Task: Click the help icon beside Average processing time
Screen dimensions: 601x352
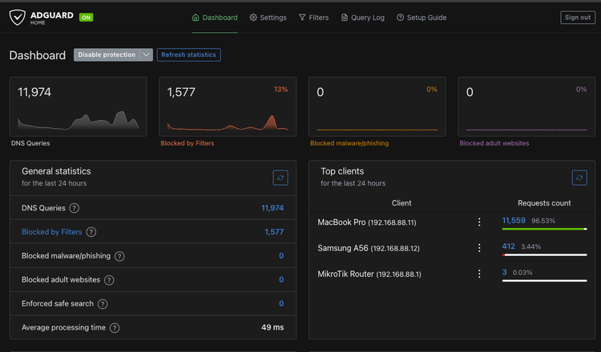Action: coord(115,328)
